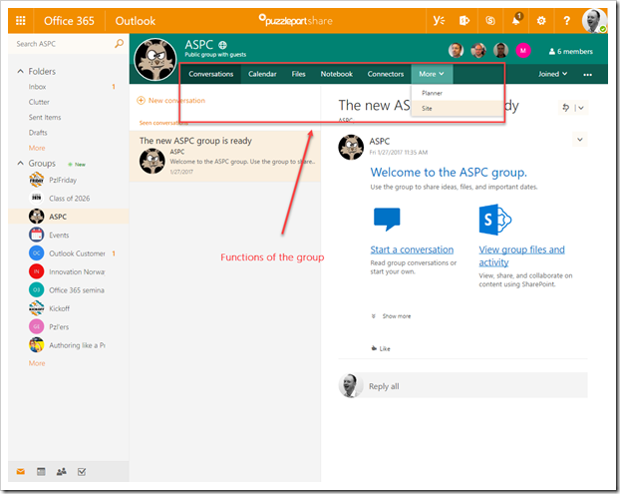
Task: Click the pink M member avatar
Action: pyautogui.click(x=523, y=51)
